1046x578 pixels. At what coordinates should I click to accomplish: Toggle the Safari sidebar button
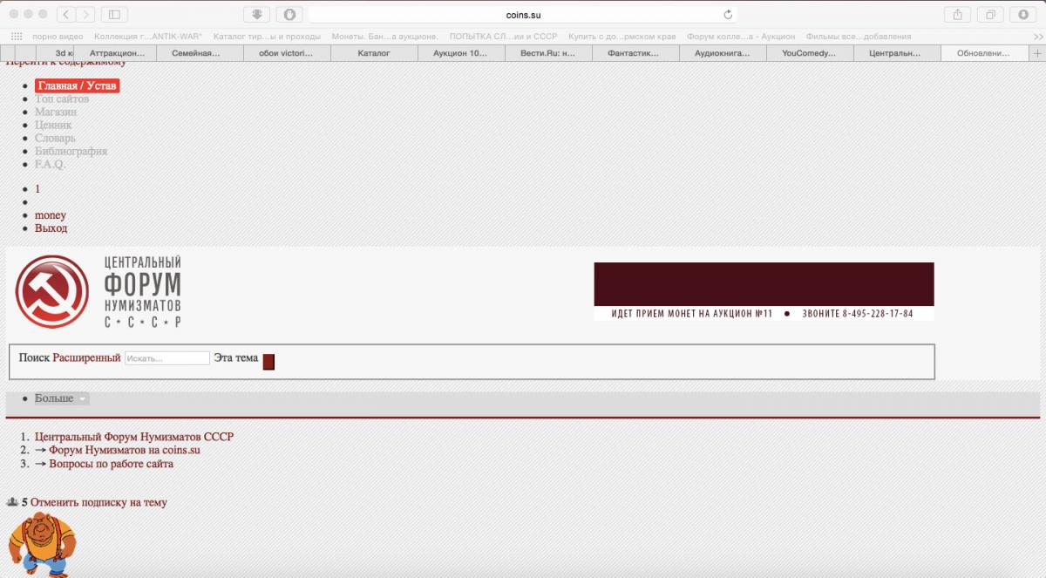click(114, 15)
